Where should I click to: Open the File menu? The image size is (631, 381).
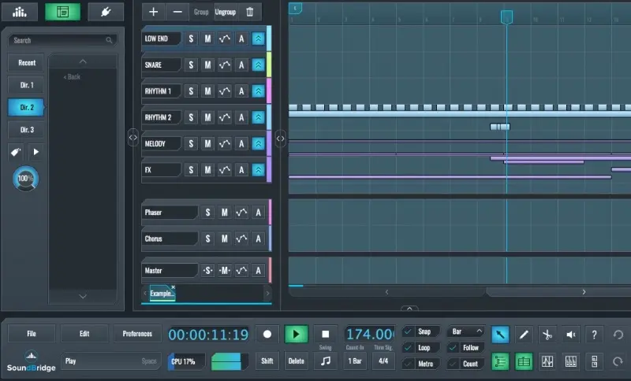(x=32, y=334)
